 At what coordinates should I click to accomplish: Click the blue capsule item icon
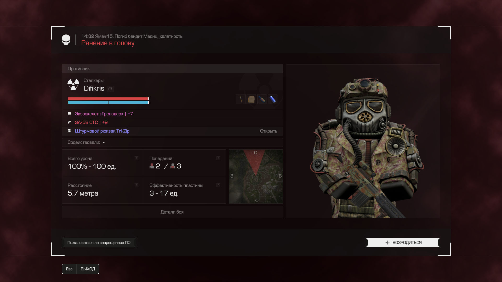[x=272, y=99]
